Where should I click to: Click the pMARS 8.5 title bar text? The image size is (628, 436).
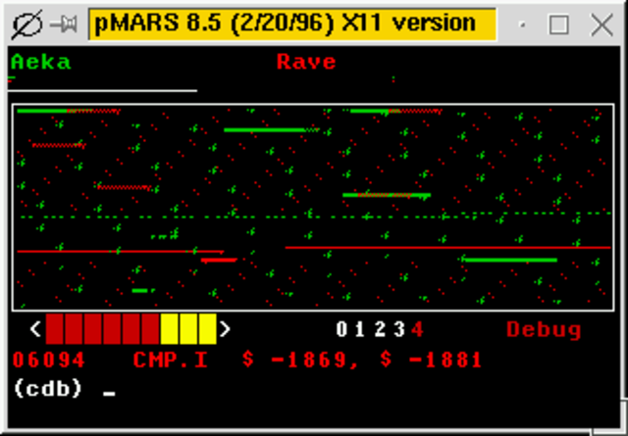[285, 24]
